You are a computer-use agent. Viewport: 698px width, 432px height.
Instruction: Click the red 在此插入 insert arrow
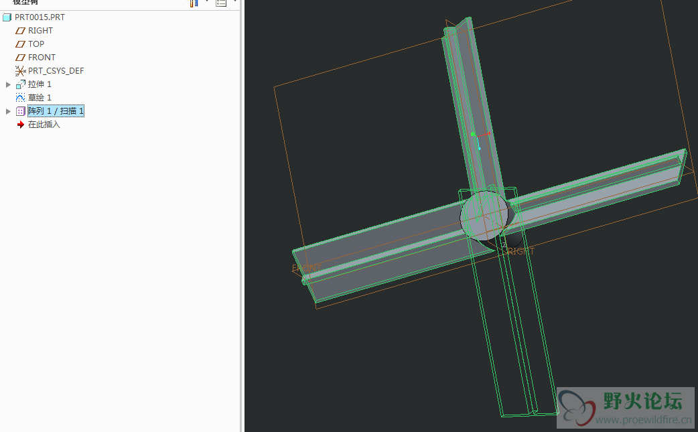[x=20, y=125]
